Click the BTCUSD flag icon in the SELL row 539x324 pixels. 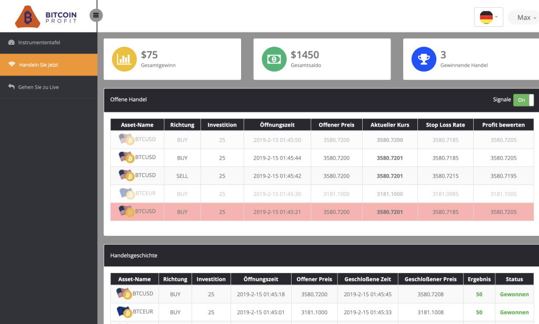click(126, 175)
